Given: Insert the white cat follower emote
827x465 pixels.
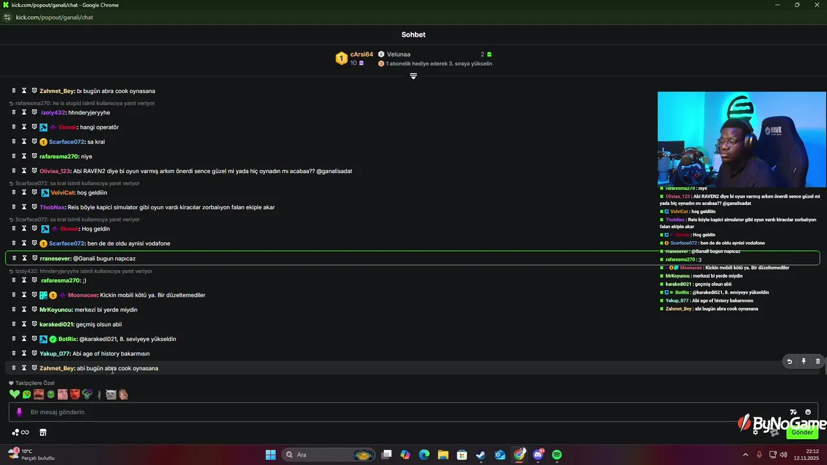Looking at the screenshot, I should tap(111, 394).
